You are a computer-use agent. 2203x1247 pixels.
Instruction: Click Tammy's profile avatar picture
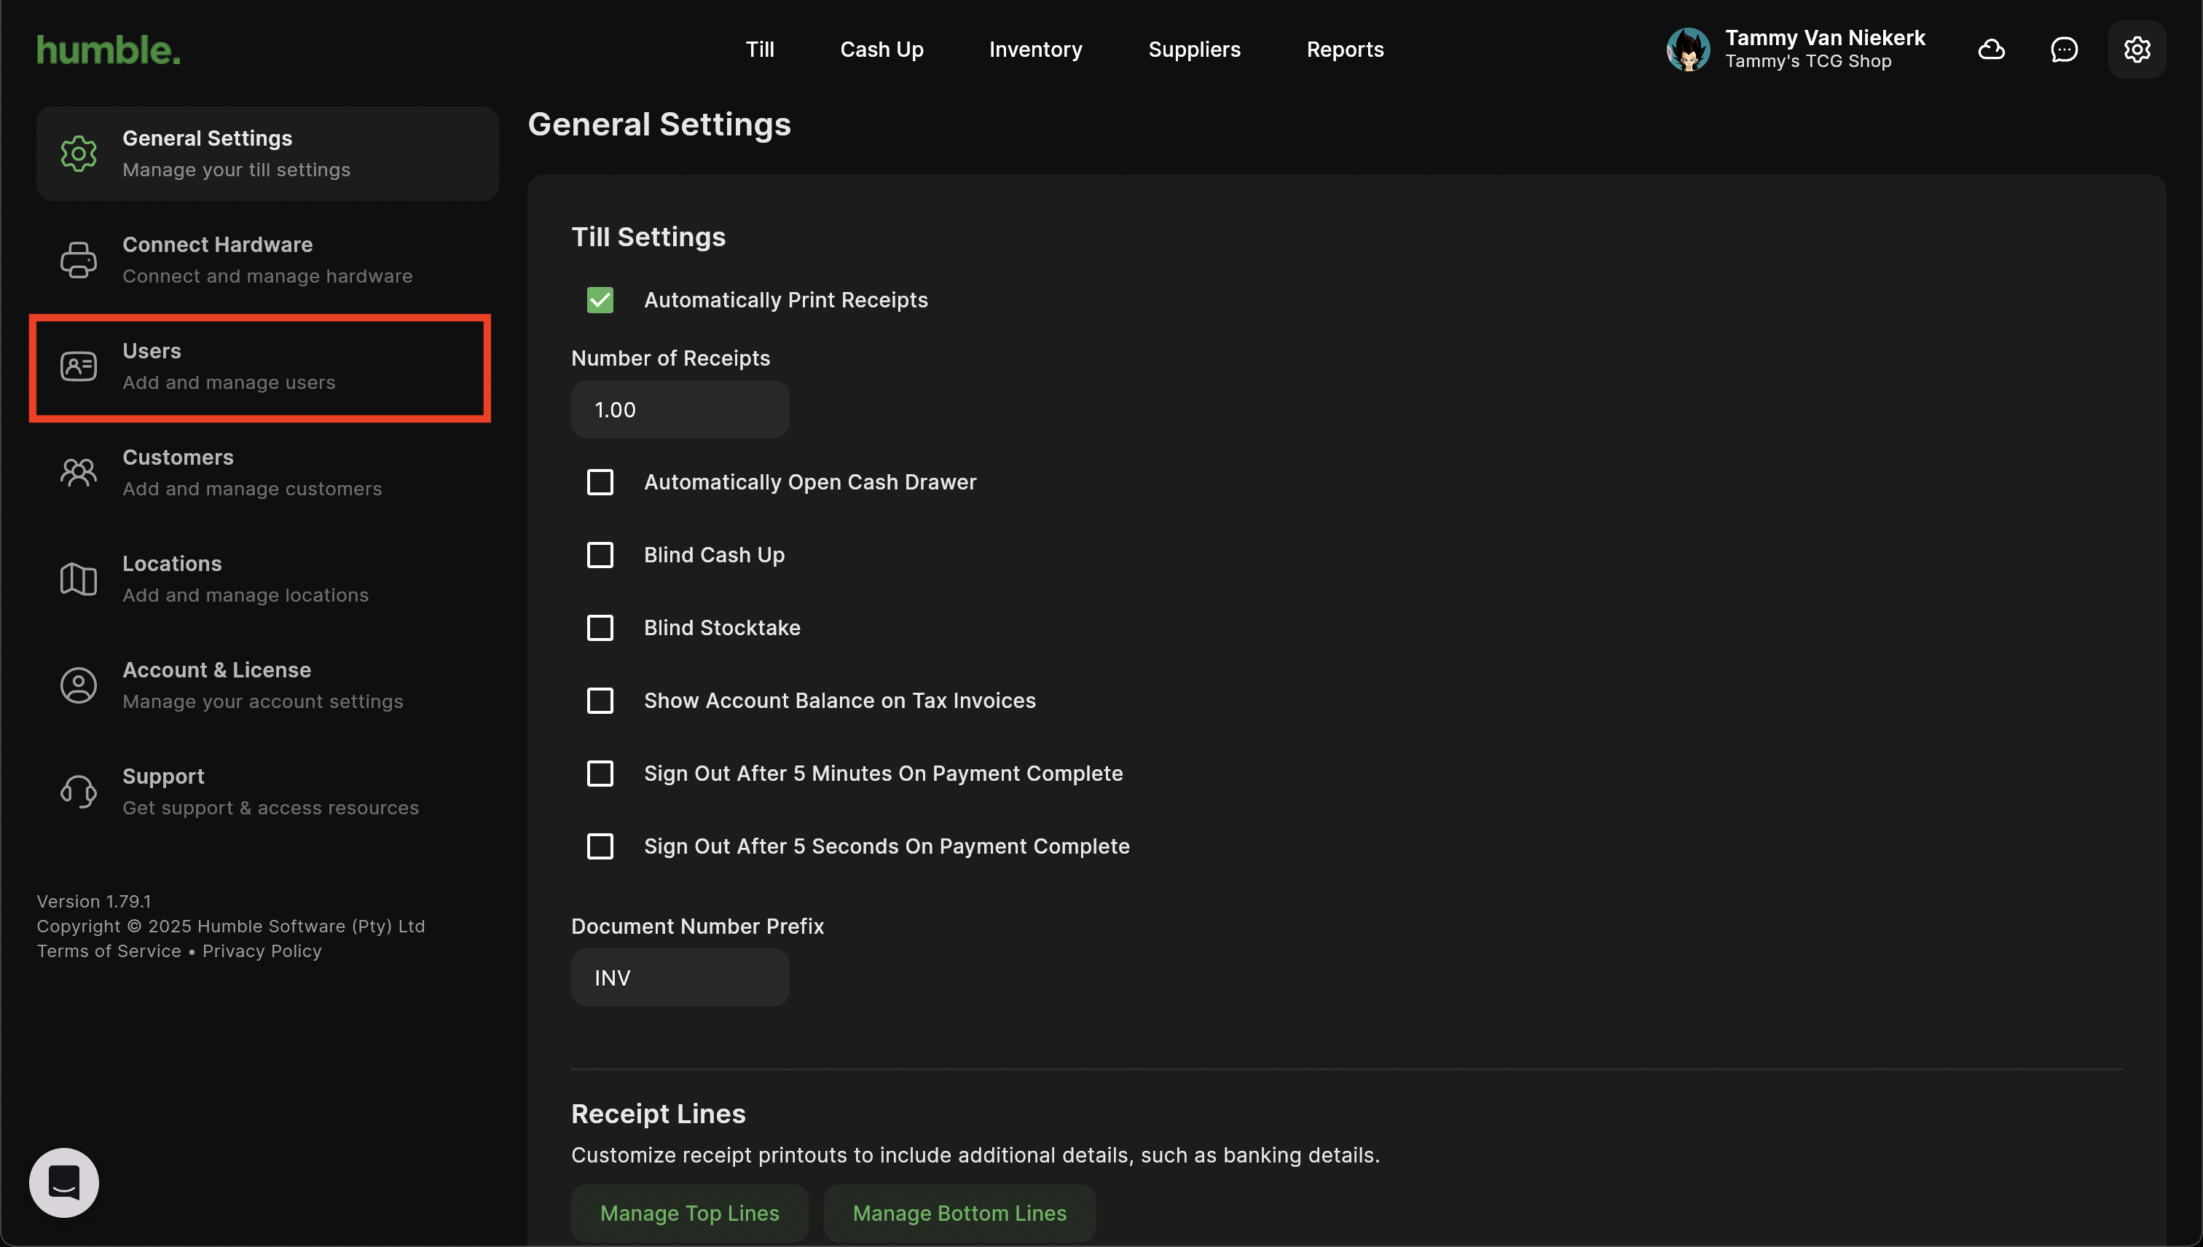pos(1688,50)
